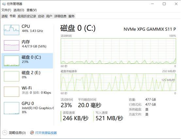
Task: Open the GPU 0 graph thumbnail
Action: click(11, 108)
